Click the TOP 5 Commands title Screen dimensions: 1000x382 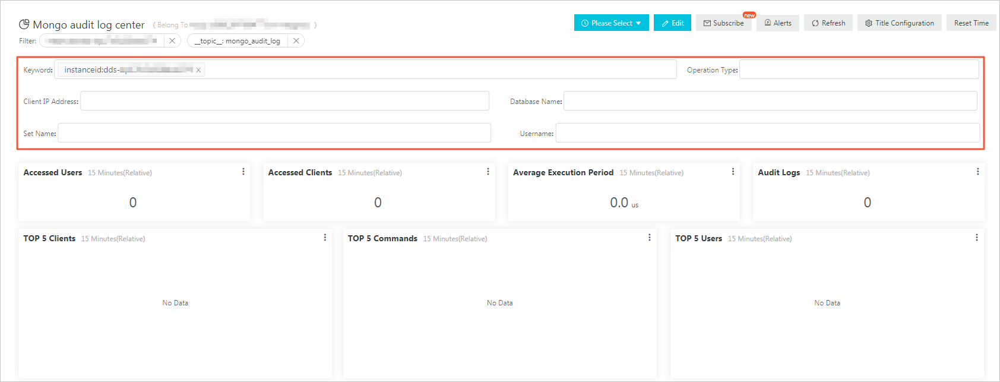pos(382,238)
